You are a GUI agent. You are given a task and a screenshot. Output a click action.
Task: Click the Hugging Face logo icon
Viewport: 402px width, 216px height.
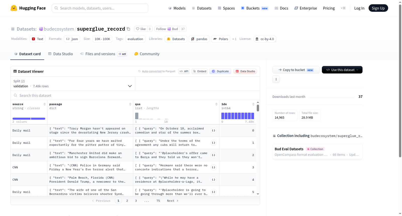pos(14,8)
